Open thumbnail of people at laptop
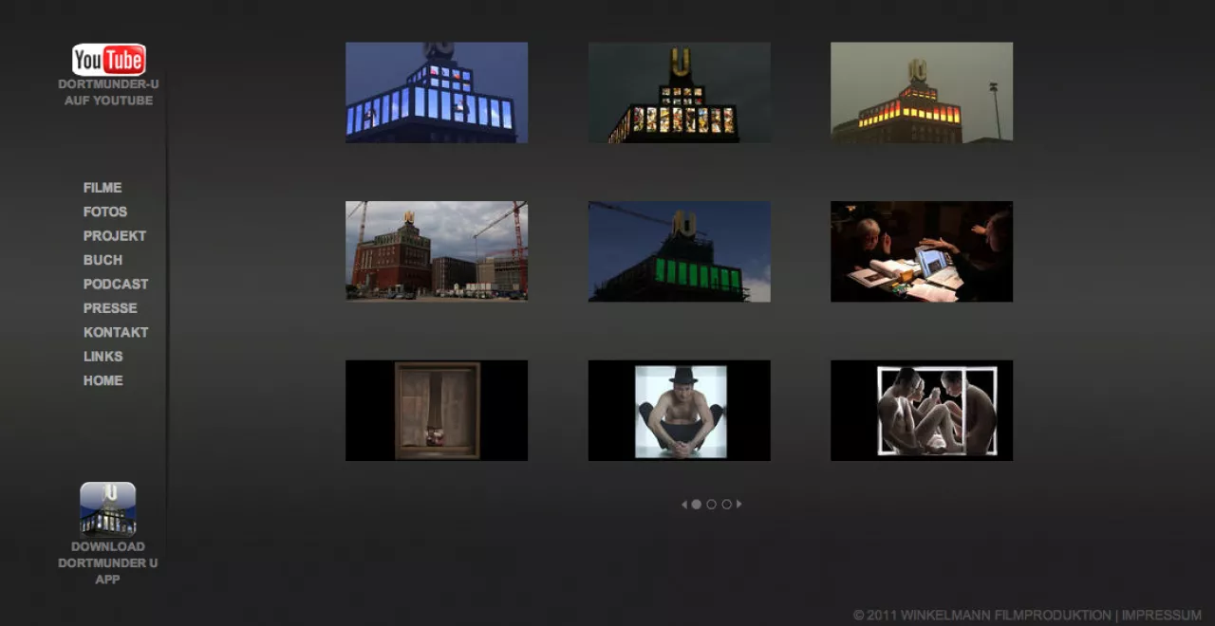 (922, 251)
